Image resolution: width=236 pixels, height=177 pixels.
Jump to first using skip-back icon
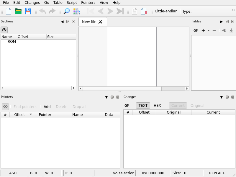[x=91, y=11]
